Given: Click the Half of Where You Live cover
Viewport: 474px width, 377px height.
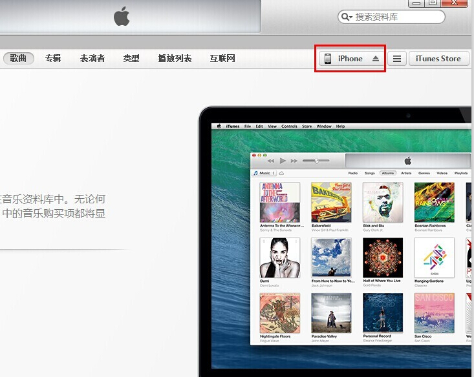Looking at the screenshot, I should [383, 258].
